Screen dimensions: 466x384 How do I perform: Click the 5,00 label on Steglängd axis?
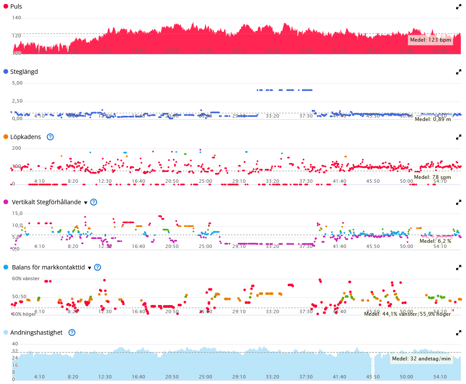[17, 83]
